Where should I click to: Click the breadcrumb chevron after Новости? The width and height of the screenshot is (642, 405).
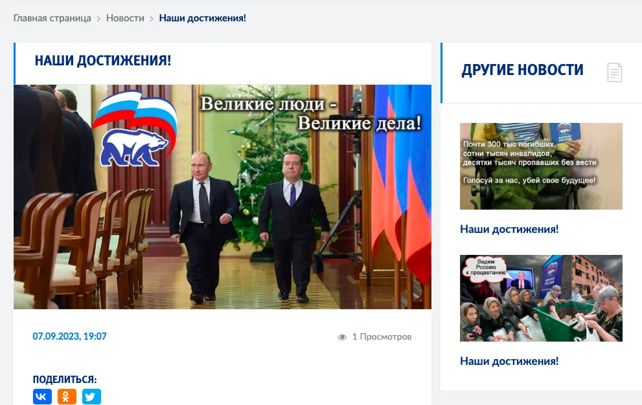pyautogui.click(x=152, y=19)
